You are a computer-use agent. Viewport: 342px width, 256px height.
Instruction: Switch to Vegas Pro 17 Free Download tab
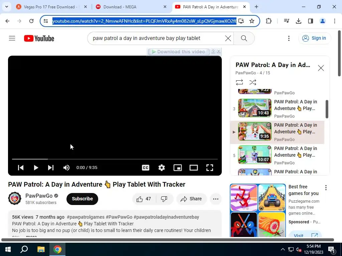[x=51, y=7]
